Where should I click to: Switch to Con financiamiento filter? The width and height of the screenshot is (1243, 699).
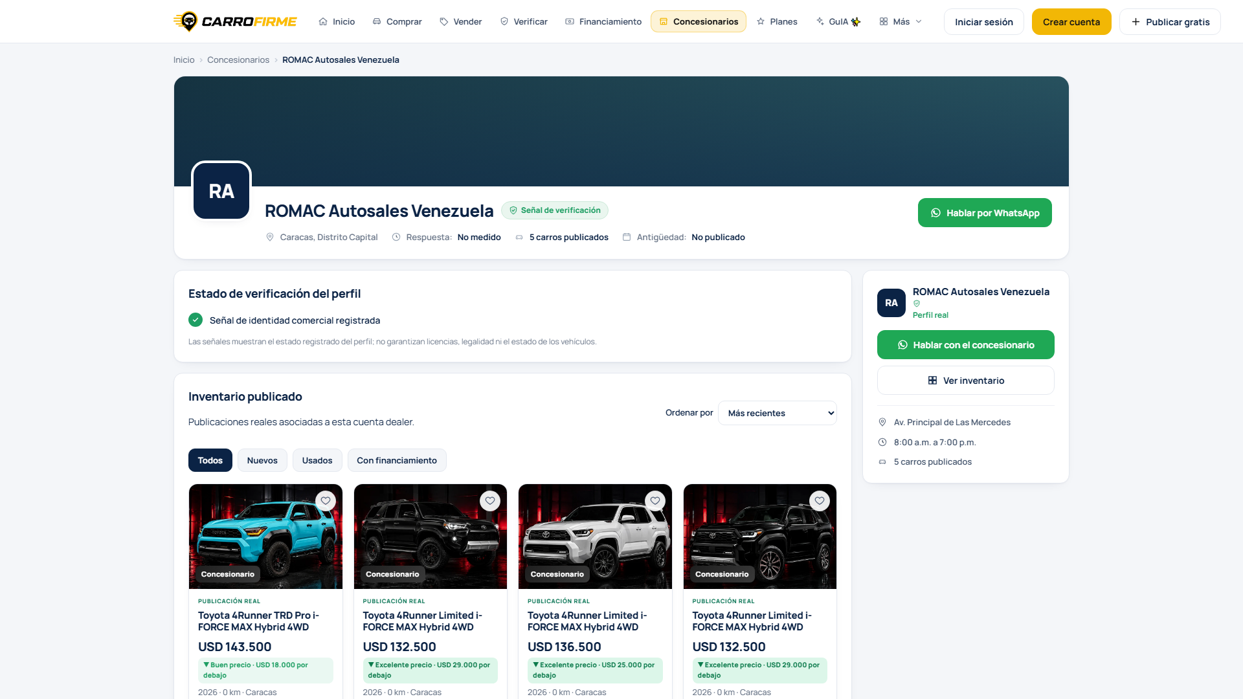click(x=397, y=460)
